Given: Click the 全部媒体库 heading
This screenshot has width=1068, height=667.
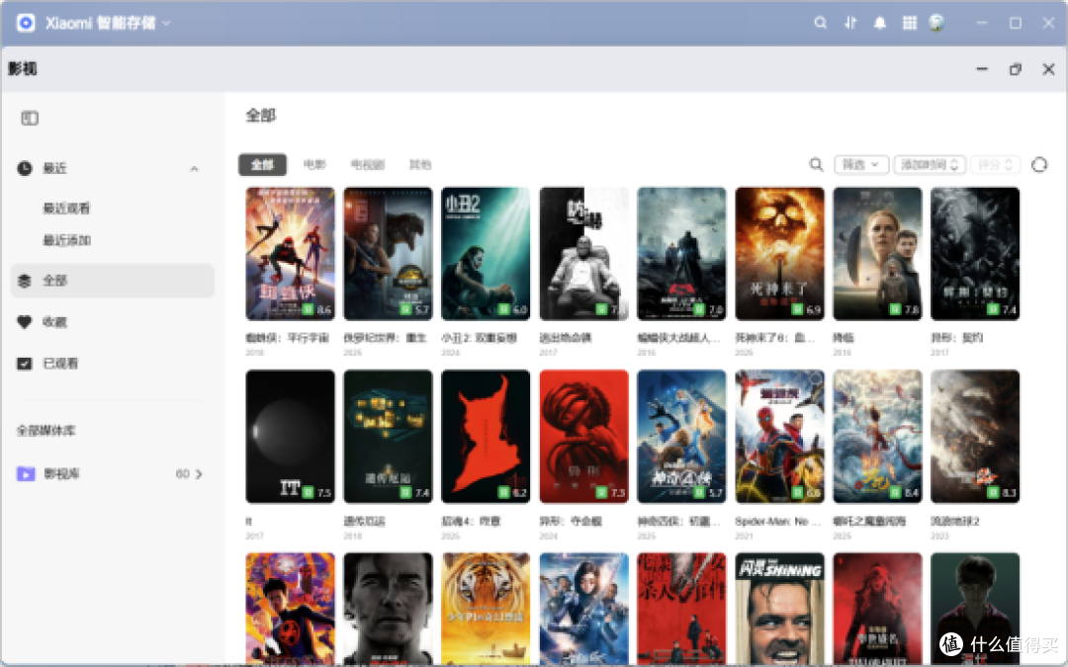Looking at the screenshot, I should tap(45, 430).
